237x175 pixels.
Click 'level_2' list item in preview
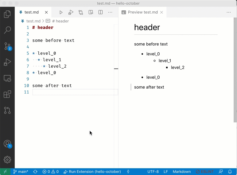pyautogui.click(x=178, y=68)
